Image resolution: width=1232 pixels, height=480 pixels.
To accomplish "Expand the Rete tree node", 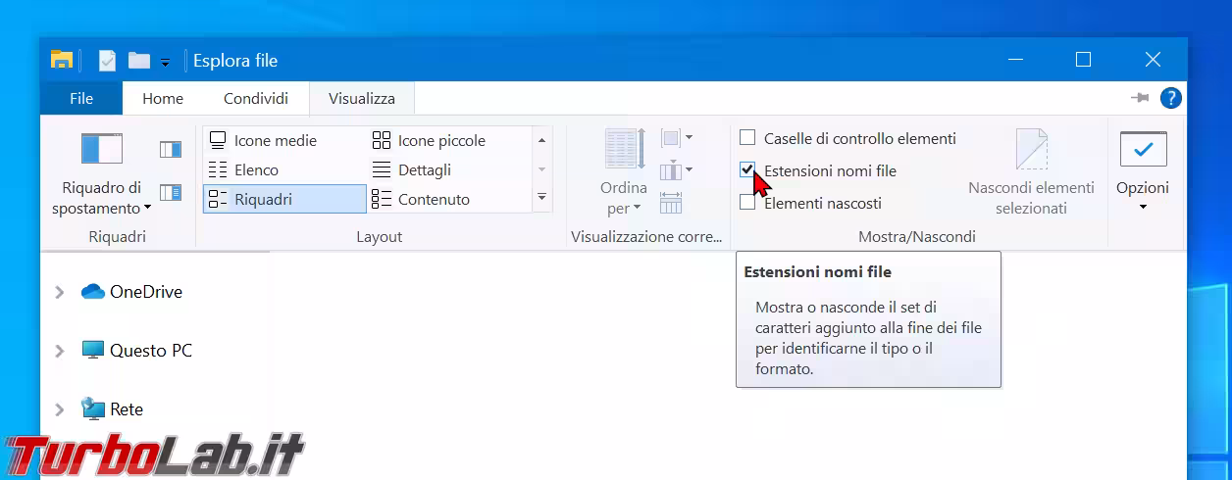I will [x=59, y=409].
